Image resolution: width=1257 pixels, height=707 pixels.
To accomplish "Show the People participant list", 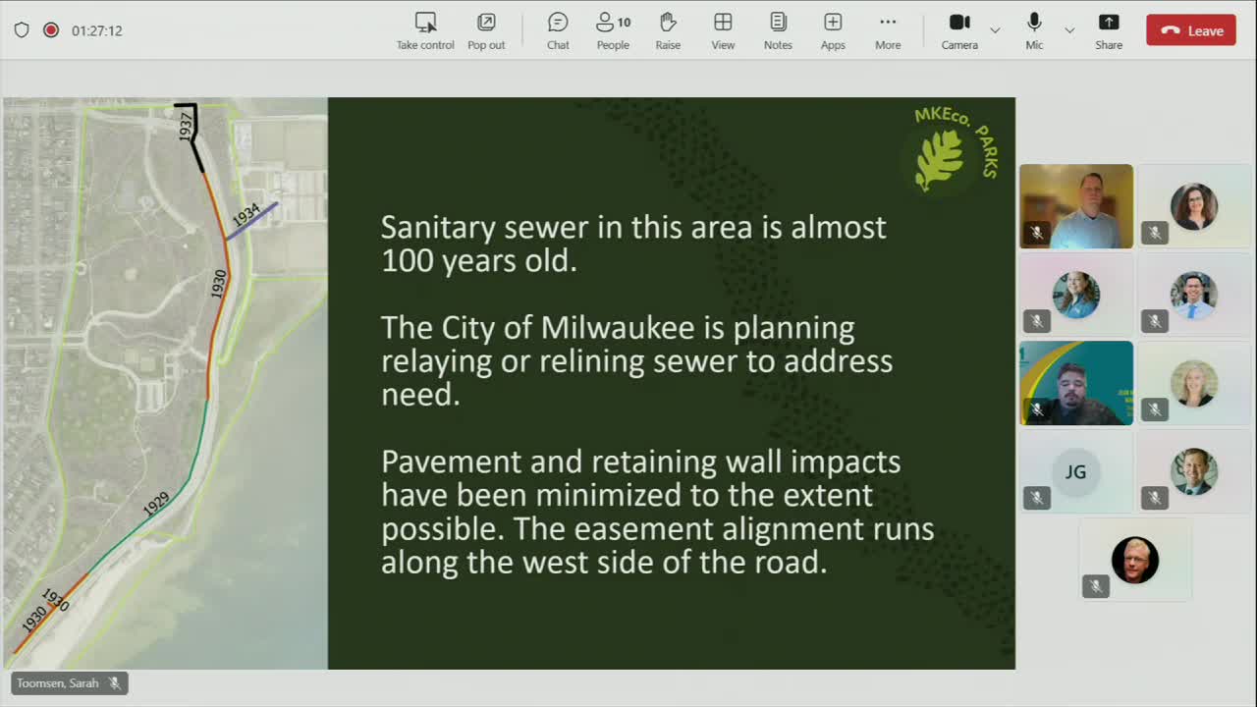I will 613,30.
